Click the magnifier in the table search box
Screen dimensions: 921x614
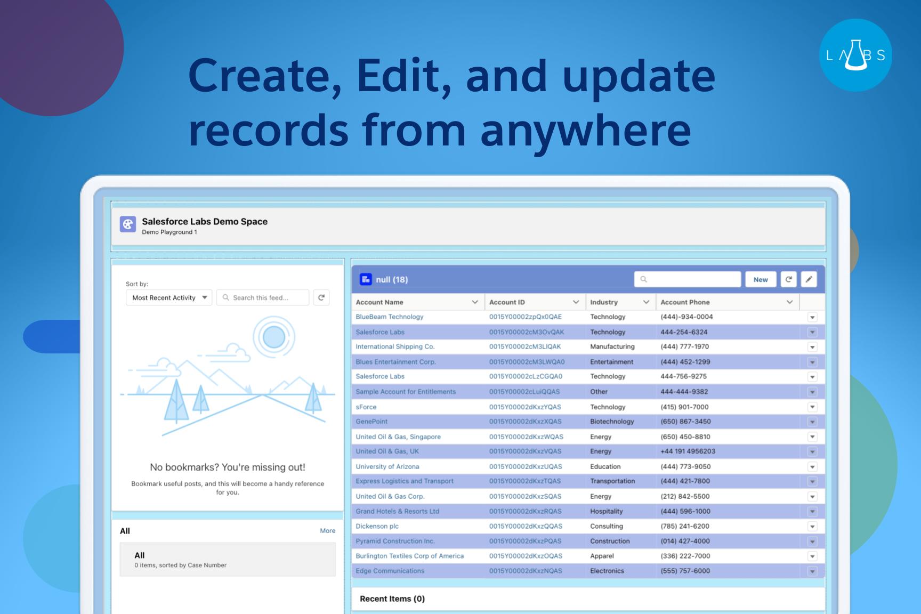(x=644, y=279)
